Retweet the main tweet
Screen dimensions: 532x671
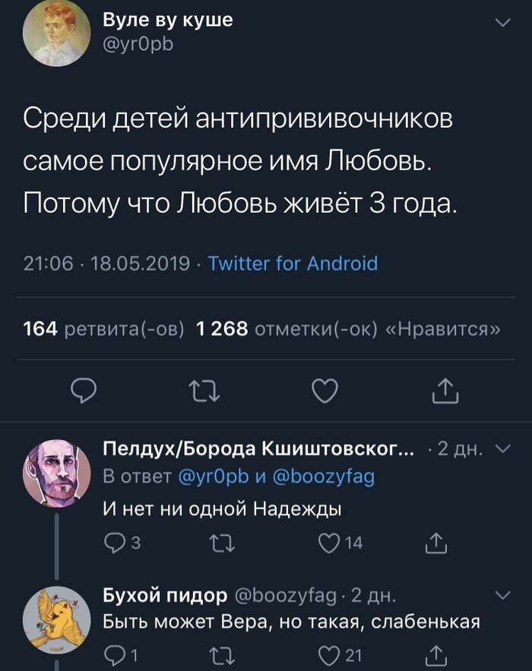click(x=205, y=391)
